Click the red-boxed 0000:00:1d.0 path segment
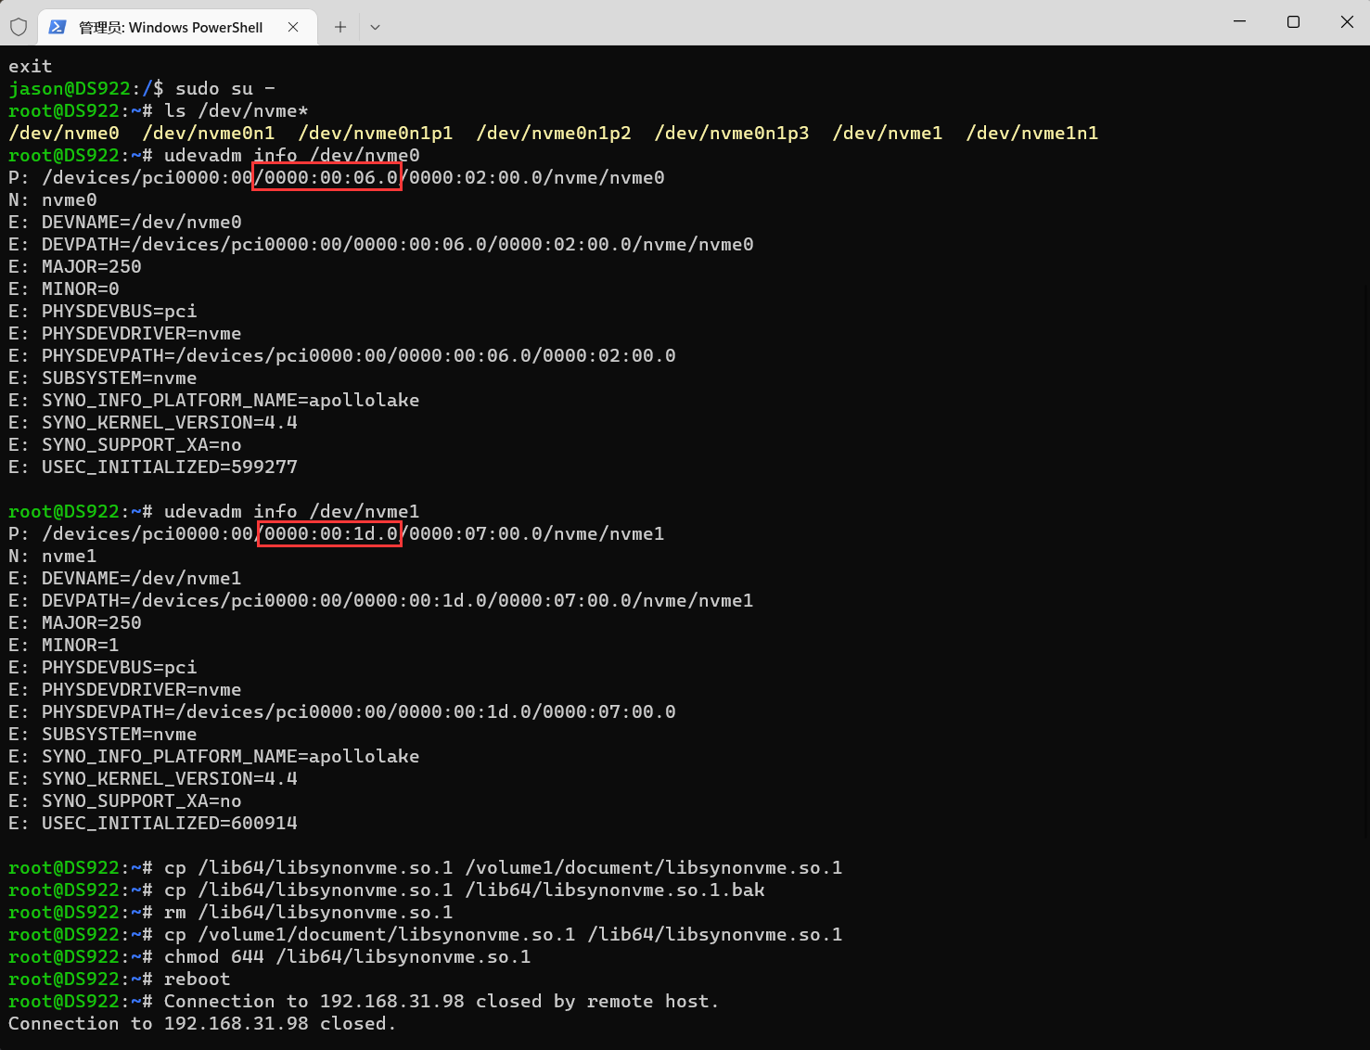The width and height of the screenshot is (1370, 1050). (329, 533)
